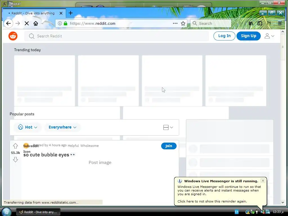Viewport: 288px width, 216px height.
Task: Click the not show reminder again text
Action: (212, 201)
